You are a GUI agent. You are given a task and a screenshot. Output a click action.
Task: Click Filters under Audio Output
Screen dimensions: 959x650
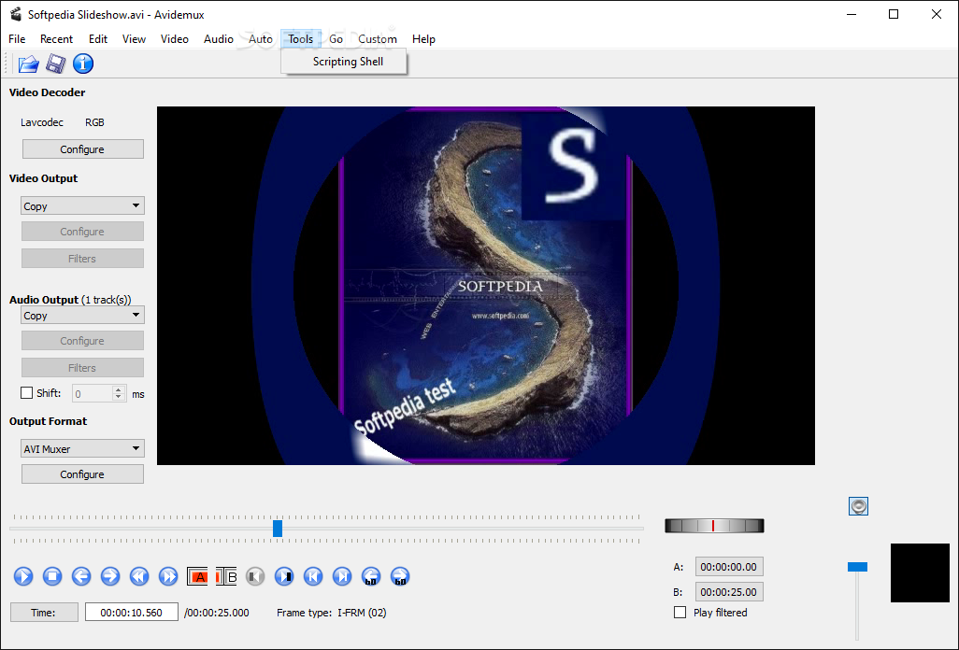click(82, 368)
